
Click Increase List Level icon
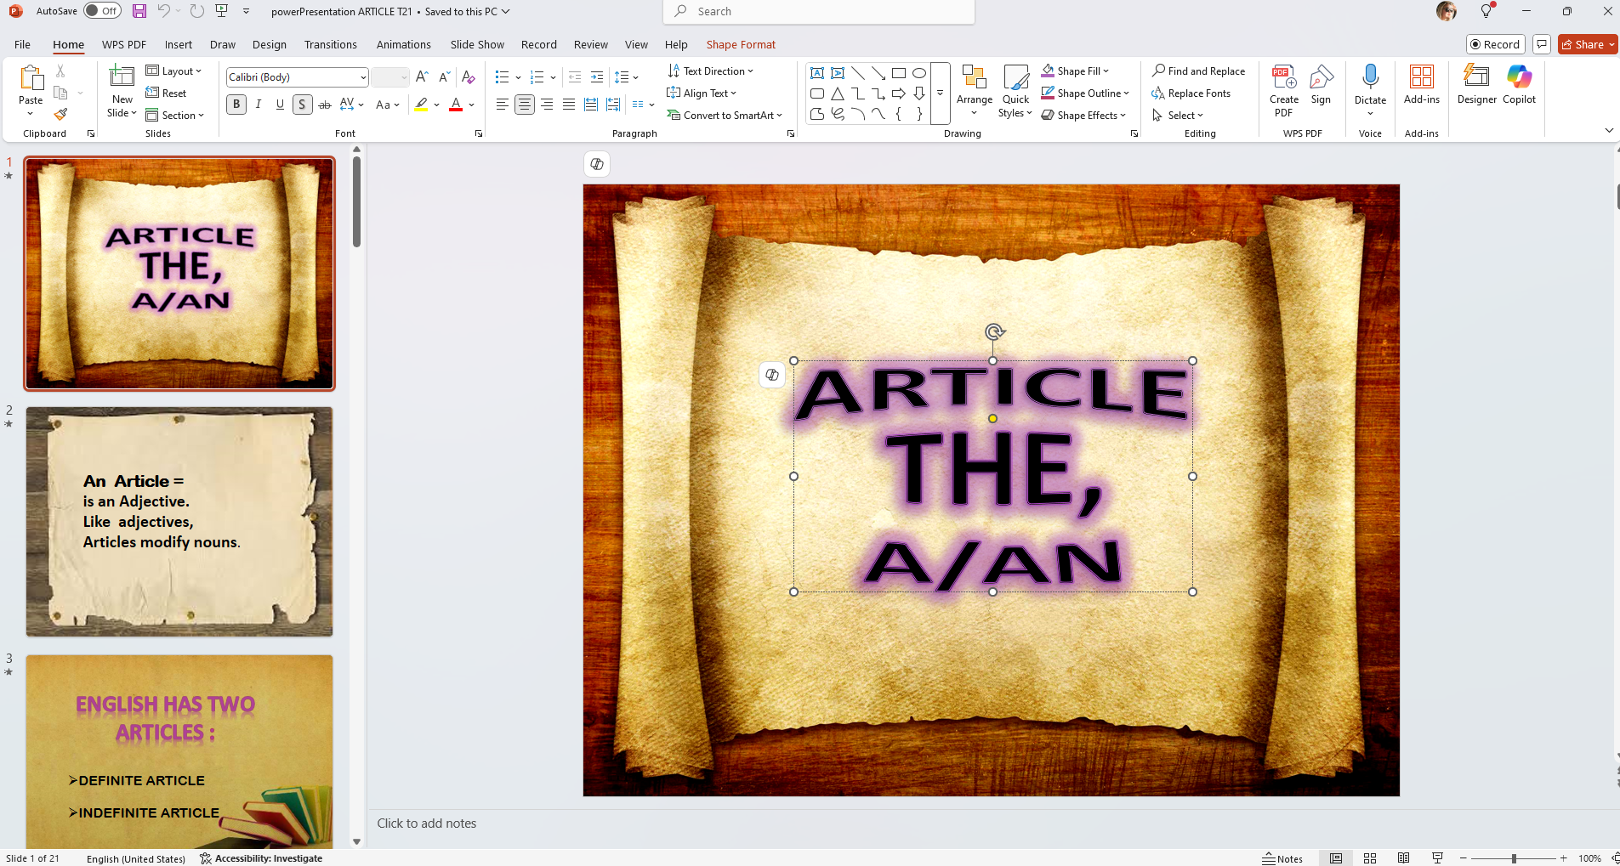(597, 77)
